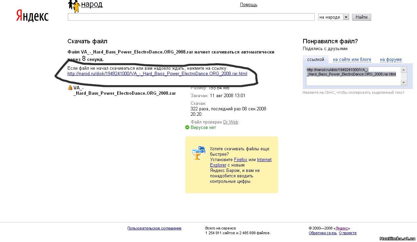Click the 'Понравился файл?' heading
The height and width of the screenshot is (242, 417).
tap(330, 41)
